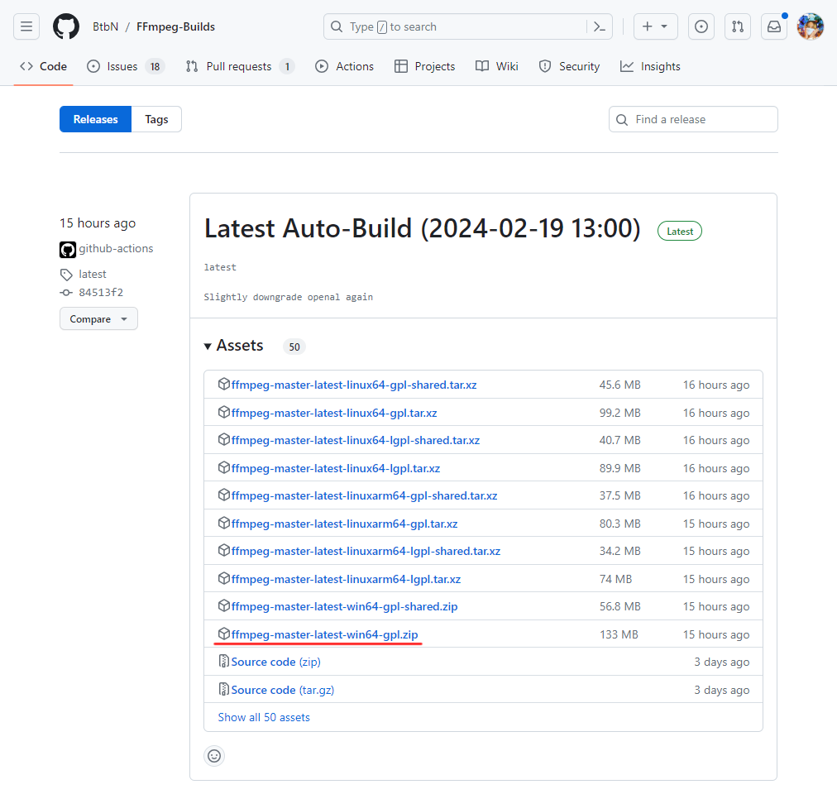Click the '15 hours ago' release timestamp in sidebar
The height and width of the screenshot is (794, 837).
98,222
